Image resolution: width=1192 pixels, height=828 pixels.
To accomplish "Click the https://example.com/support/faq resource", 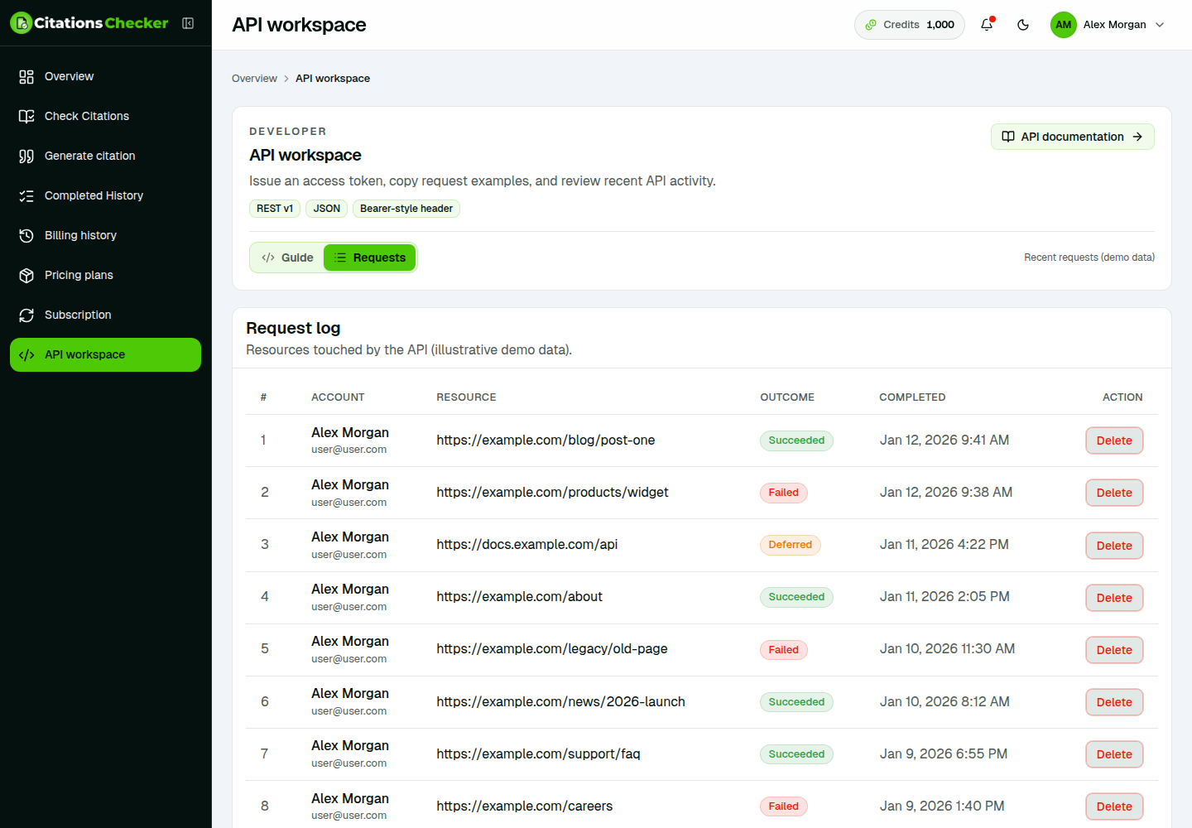I will click(x=538, y=754).
